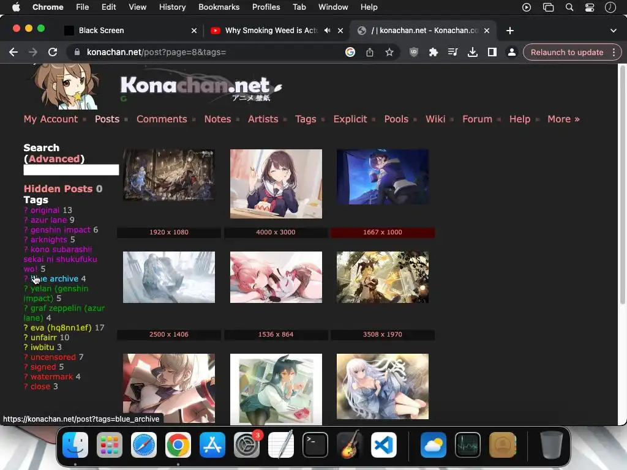The height and width of the screenshot is (470, 627).
Task: Open the History menu
Action: point(172,7)
